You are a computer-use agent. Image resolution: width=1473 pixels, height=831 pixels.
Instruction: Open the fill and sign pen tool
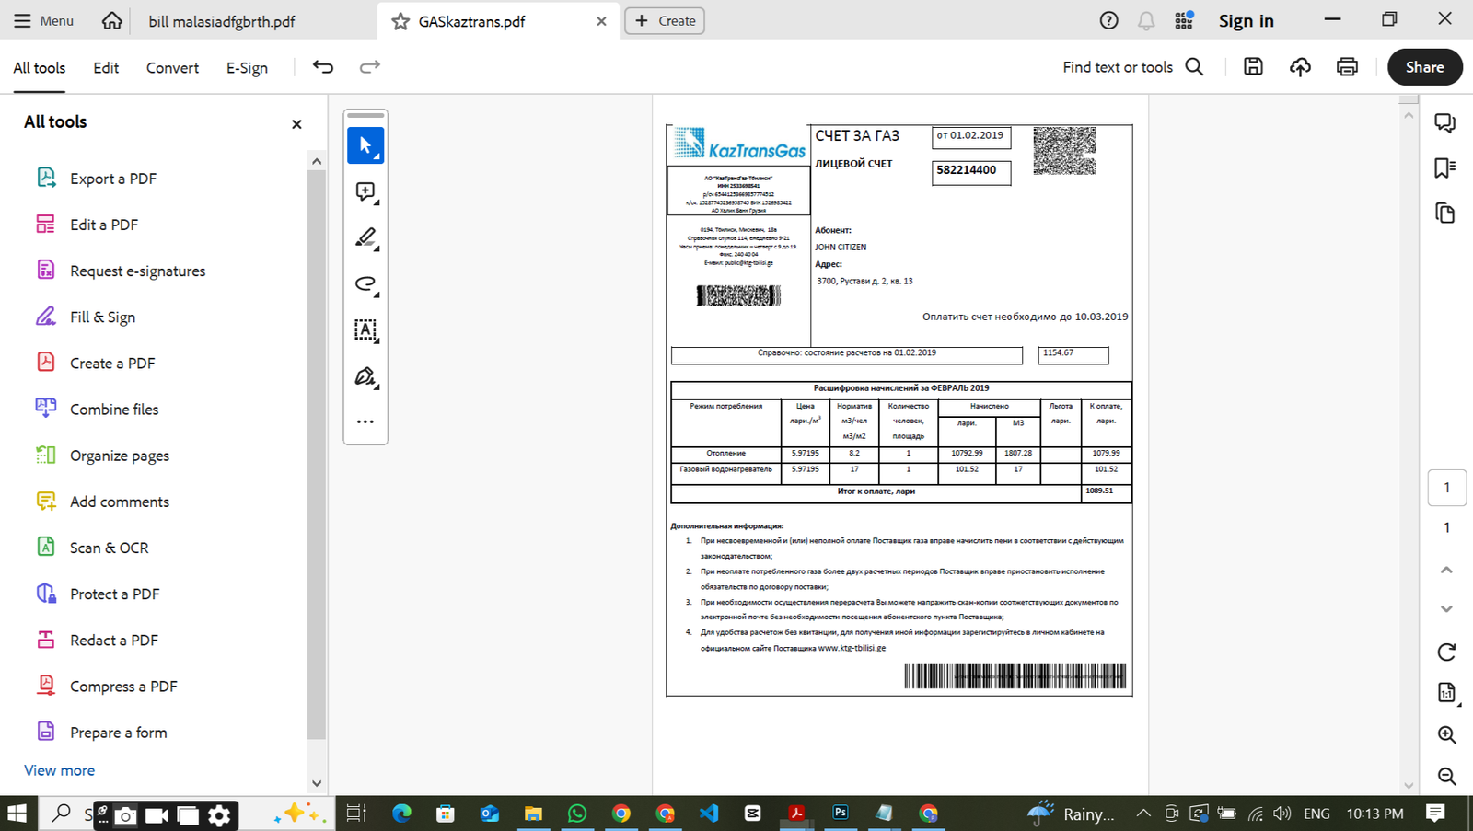click(365, 376)
